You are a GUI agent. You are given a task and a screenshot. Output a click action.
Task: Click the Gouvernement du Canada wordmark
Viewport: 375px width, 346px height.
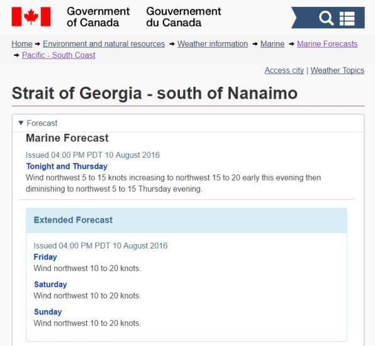pos(184,17)
